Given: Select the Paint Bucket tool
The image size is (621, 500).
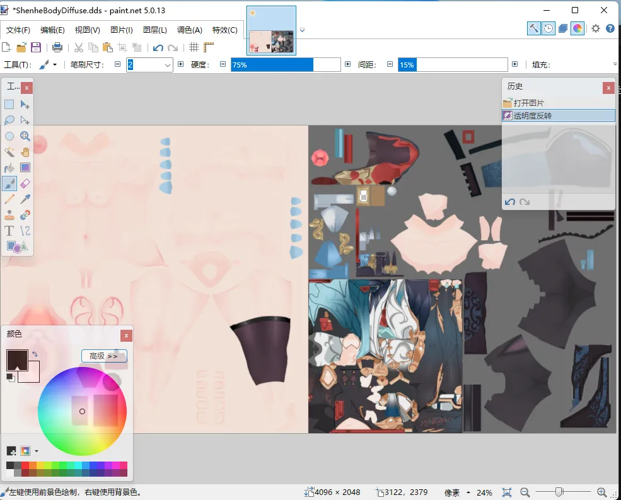Looking at the screenshot, I should (9, 168).
